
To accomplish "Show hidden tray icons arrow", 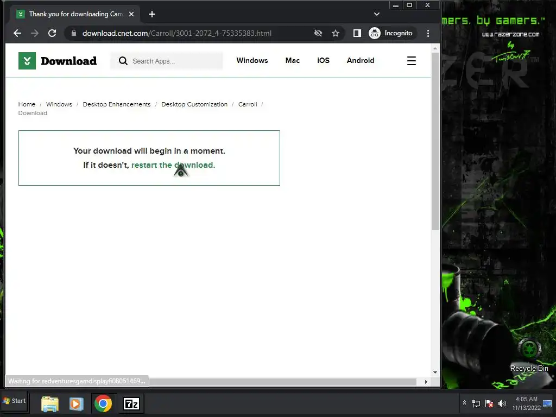I will pos(464,403).
